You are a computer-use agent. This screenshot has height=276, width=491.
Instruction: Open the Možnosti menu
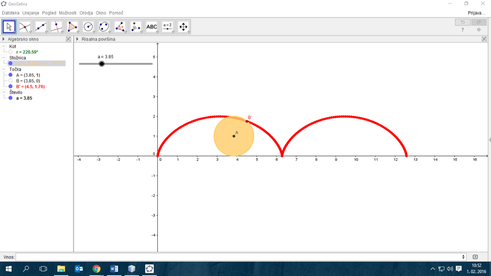(x=67, y=13)
